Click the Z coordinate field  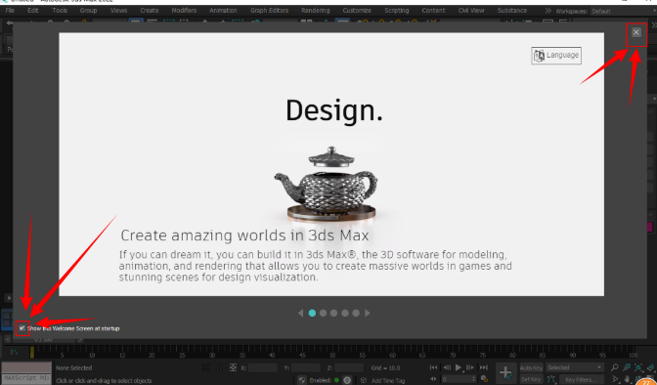tap(349, 367)
